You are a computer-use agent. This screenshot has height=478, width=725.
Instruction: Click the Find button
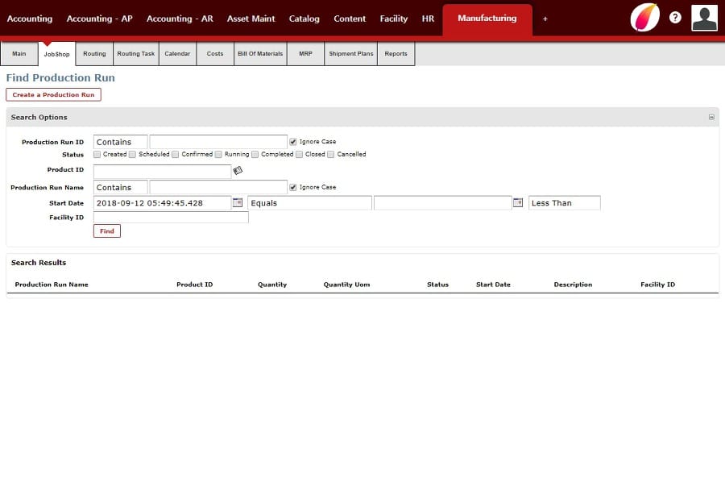[x=107, y=231]
